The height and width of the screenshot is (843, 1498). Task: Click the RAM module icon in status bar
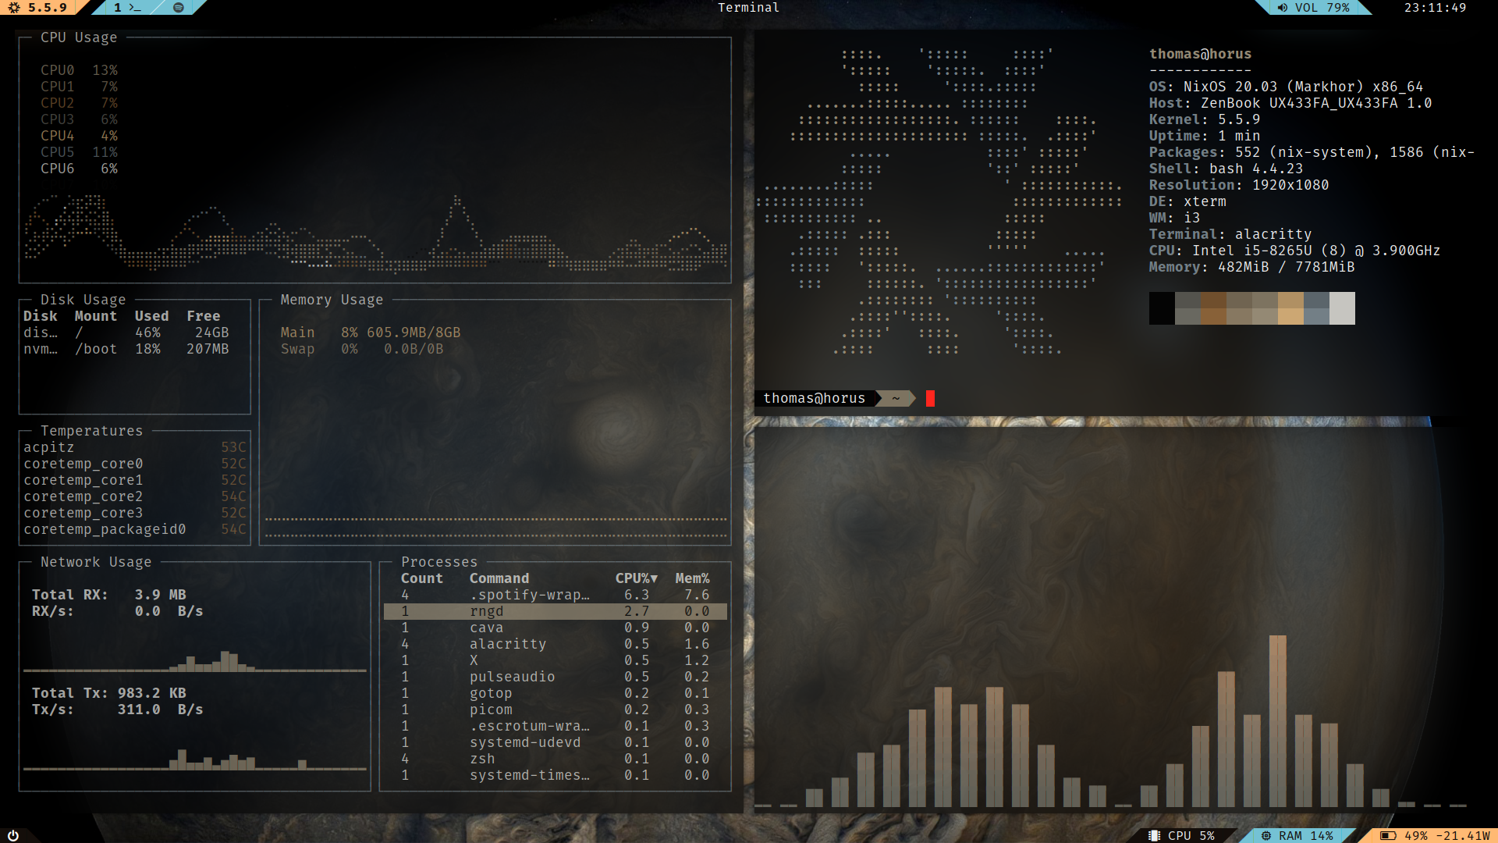point(1266,835)
